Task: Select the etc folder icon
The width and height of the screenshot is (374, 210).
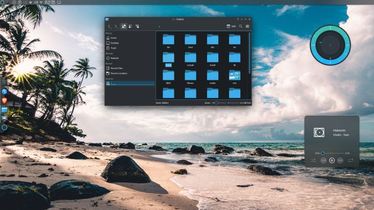Action: 235,40
